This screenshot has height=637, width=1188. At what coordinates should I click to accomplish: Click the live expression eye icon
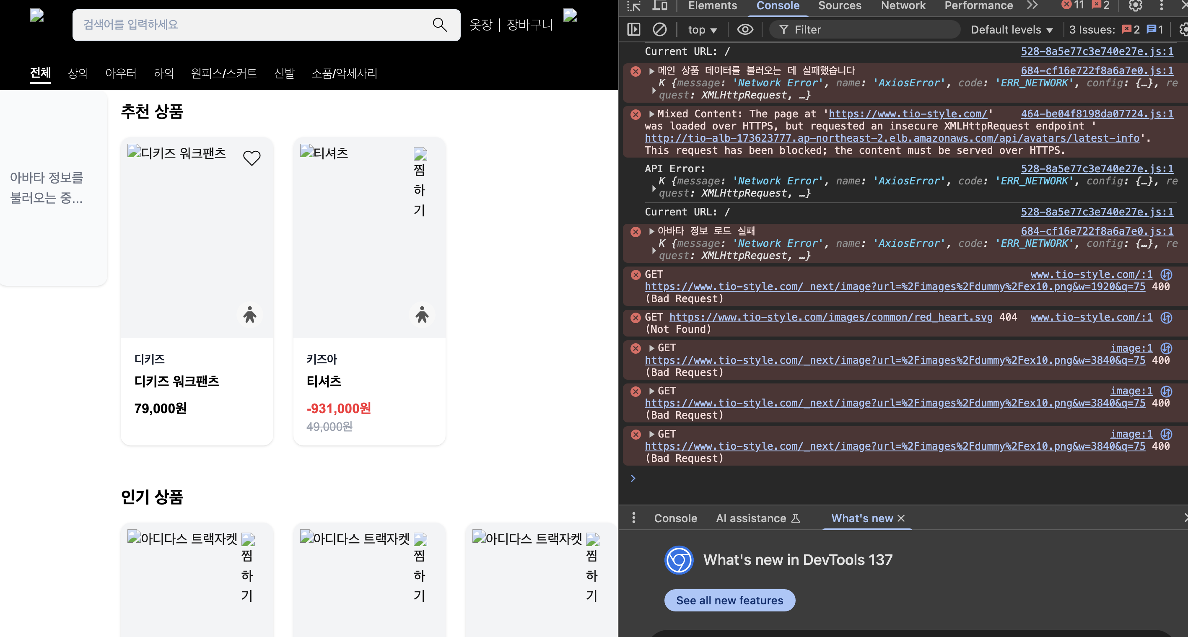pos(745,29)
